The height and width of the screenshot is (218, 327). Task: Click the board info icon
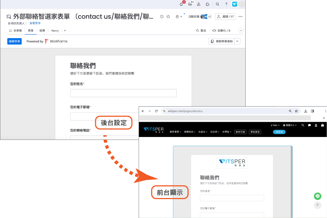(x=162, y=16)
